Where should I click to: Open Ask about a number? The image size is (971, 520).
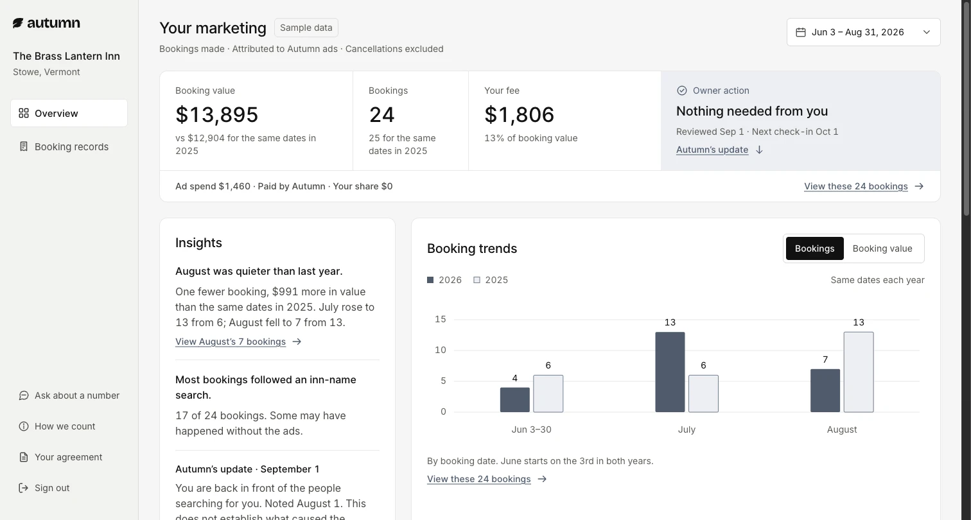(69, 395)
